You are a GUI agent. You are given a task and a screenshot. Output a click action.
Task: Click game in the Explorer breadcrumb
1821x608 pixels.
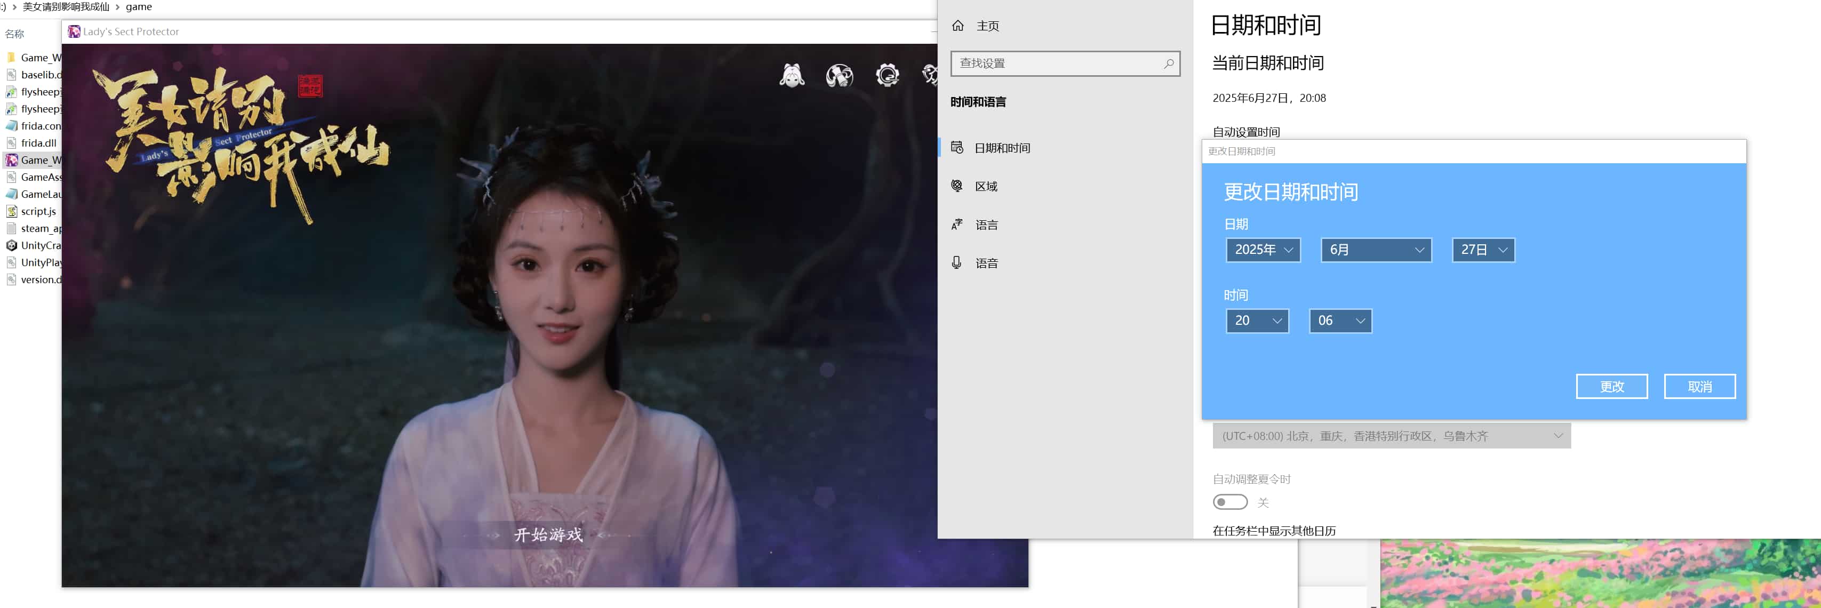tap(139, 7)
